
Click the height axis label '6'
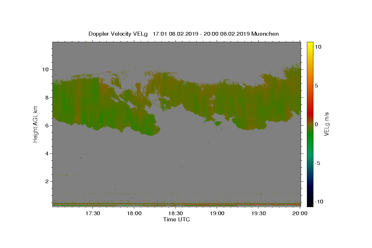[47, 125]
